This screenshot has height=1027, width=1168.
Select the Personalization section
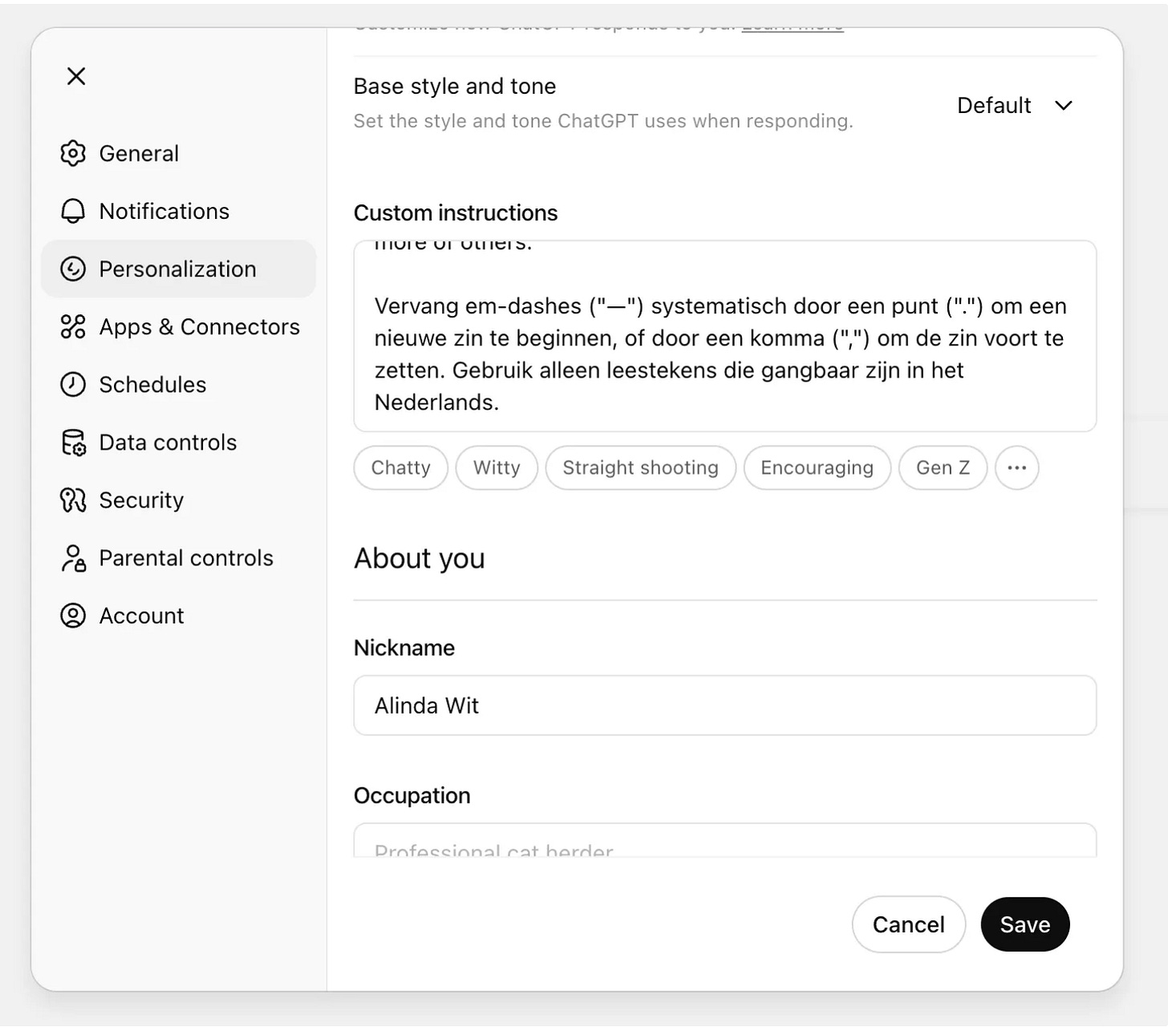178,269
